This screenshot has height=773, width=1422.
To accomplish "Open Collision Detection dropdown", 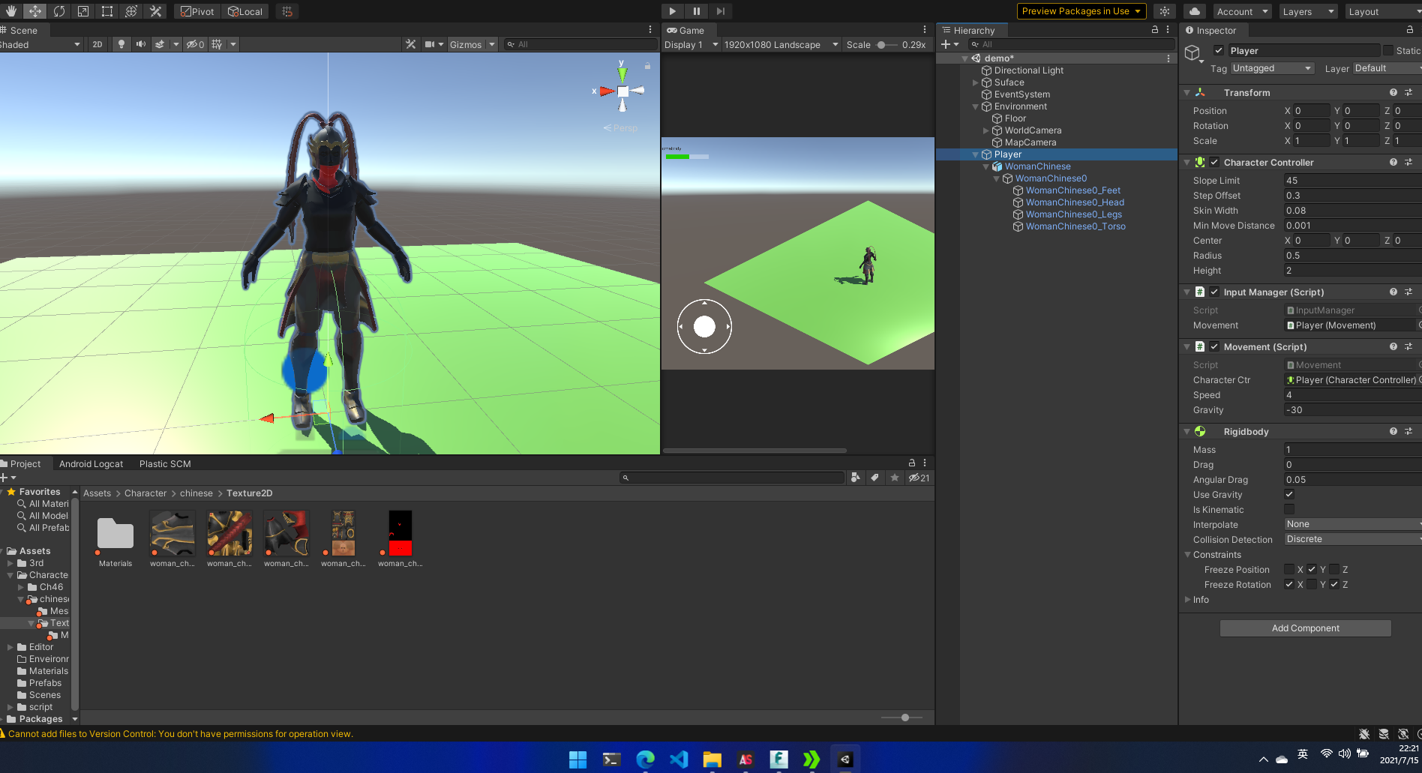I will click(x=1353, y=539).
